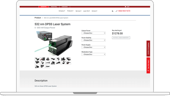Open the COVID-19 Updates side tab
This screenshot has width=170, height=96.
148,49
